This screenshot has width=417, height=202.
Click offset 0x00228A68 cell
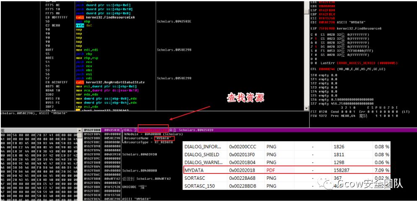[243, 178]
